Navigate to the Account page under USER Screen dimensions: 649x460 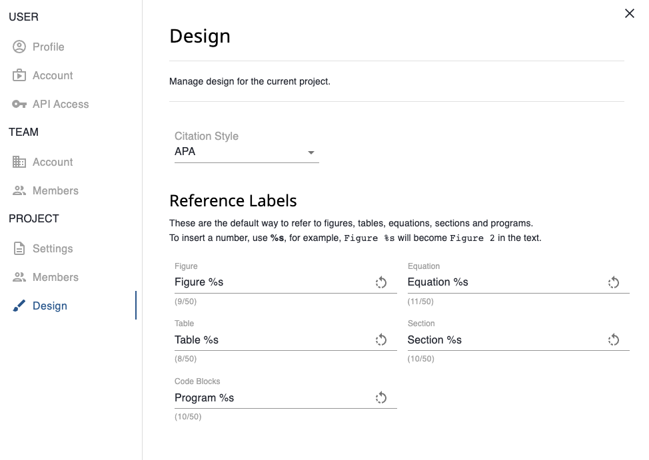coord(52,75)
